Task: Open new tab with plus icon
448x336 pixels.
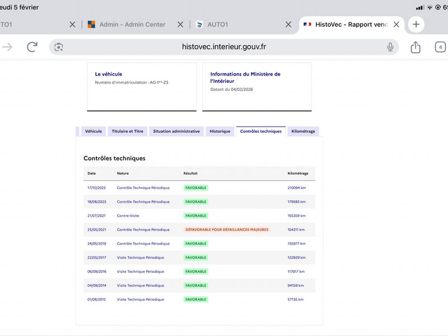Action: [x=416, y=25]
